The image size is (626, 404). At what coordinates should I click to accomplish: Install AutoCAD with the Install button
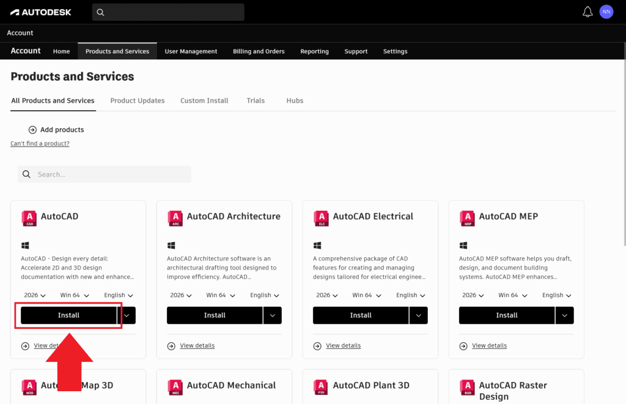(x=68, y=315)
